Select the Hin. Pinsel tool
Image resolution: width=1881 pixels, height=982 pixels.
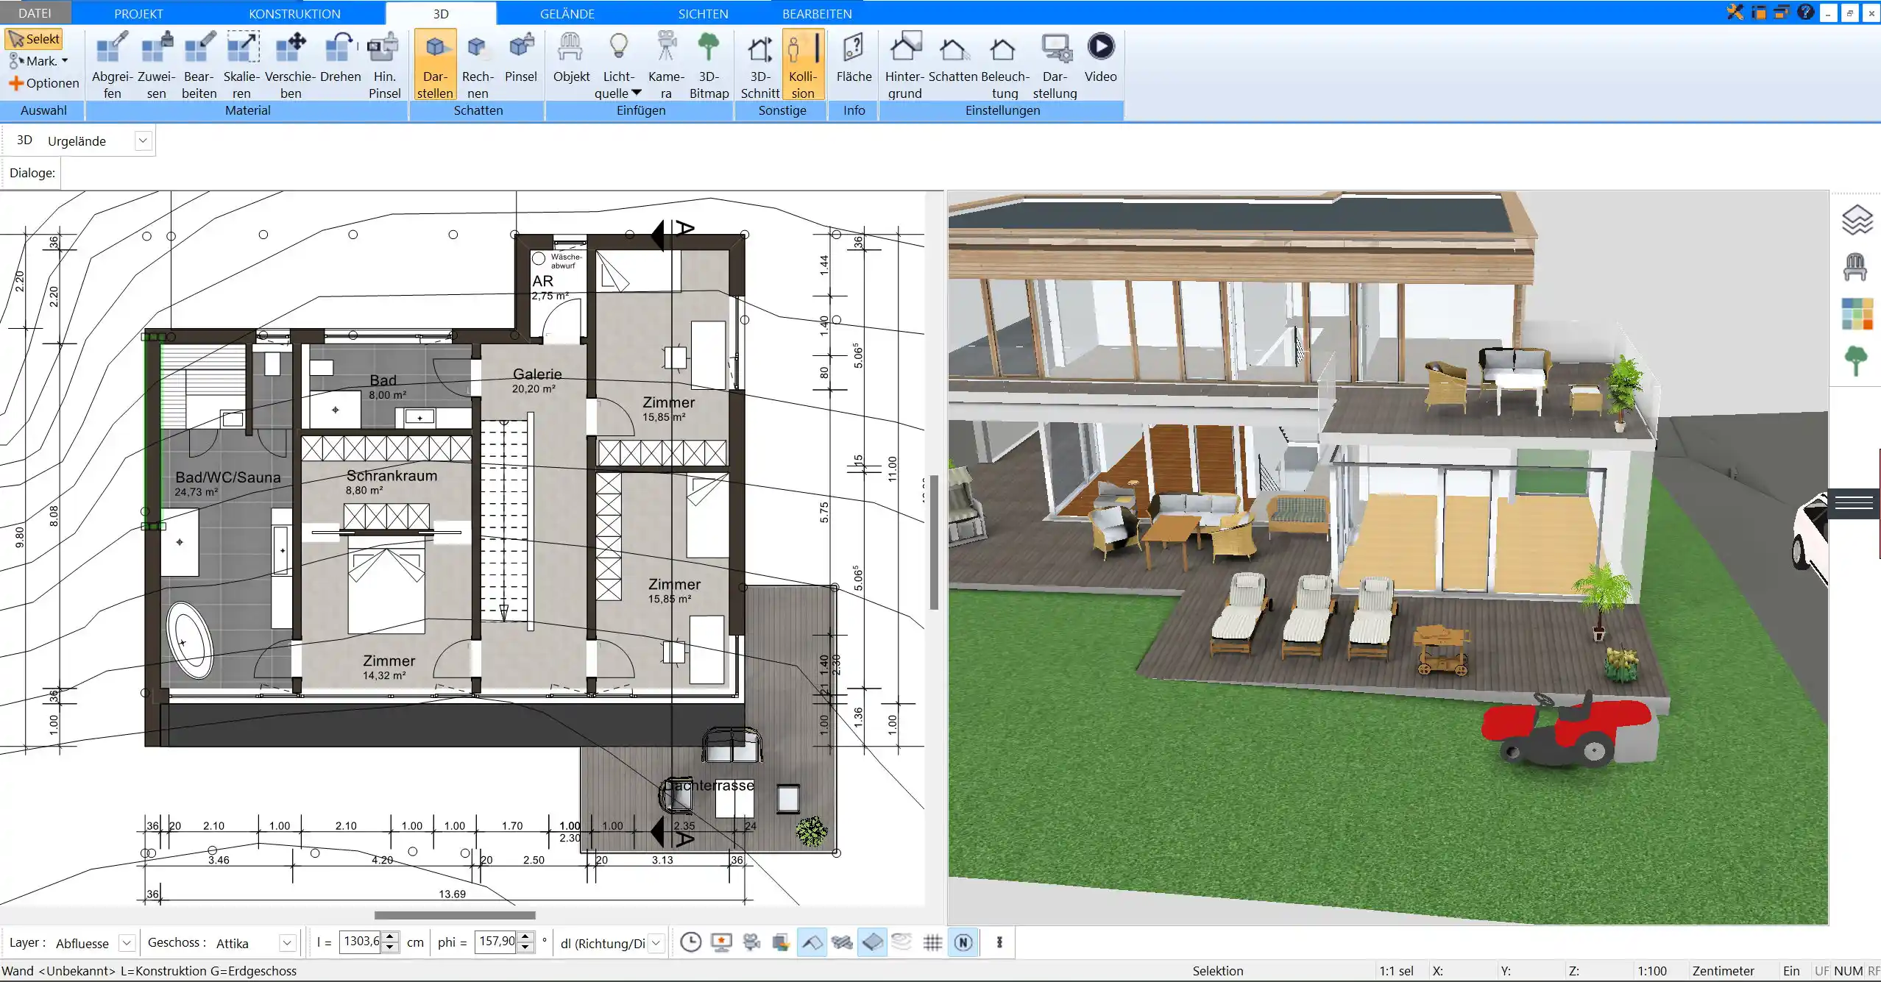384,65
